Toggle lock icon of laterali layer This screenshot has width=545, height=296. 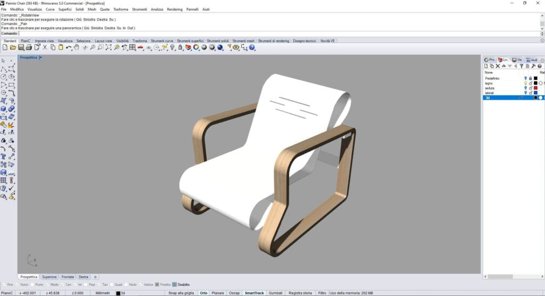[x=531, y=93]
